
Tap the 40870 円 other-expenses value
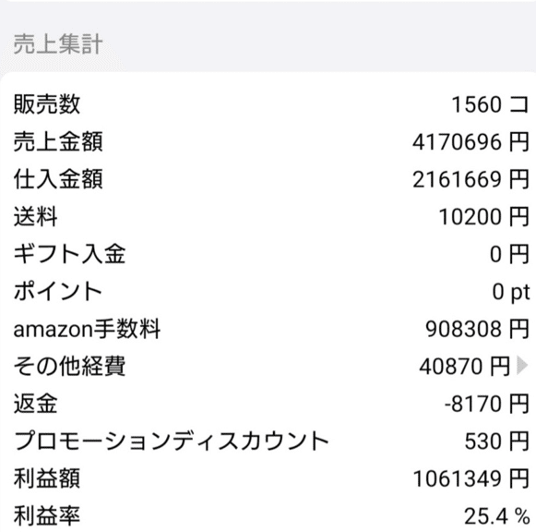(x=464, y=367)
